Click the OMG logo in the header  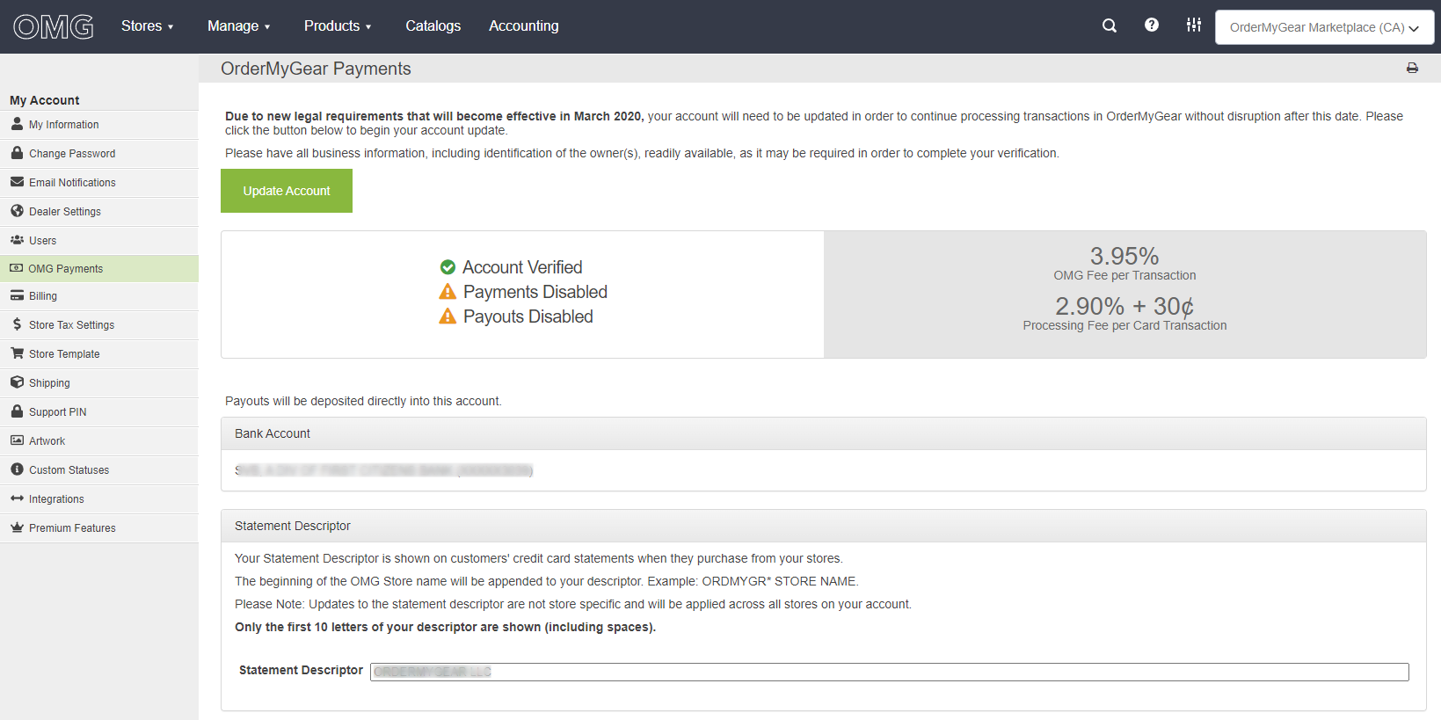pos(54,27)
